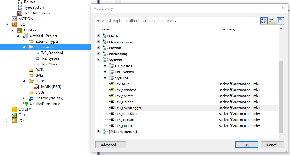This screenshot has width=290, height=155.
Task: Confirm with the OK button
Action: pos(247,145)
